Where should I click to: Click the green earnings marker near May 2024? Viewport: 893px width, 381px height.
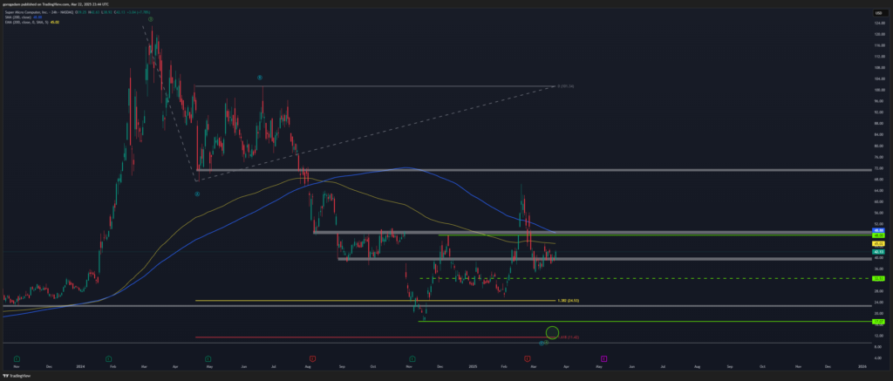(209, 358)
